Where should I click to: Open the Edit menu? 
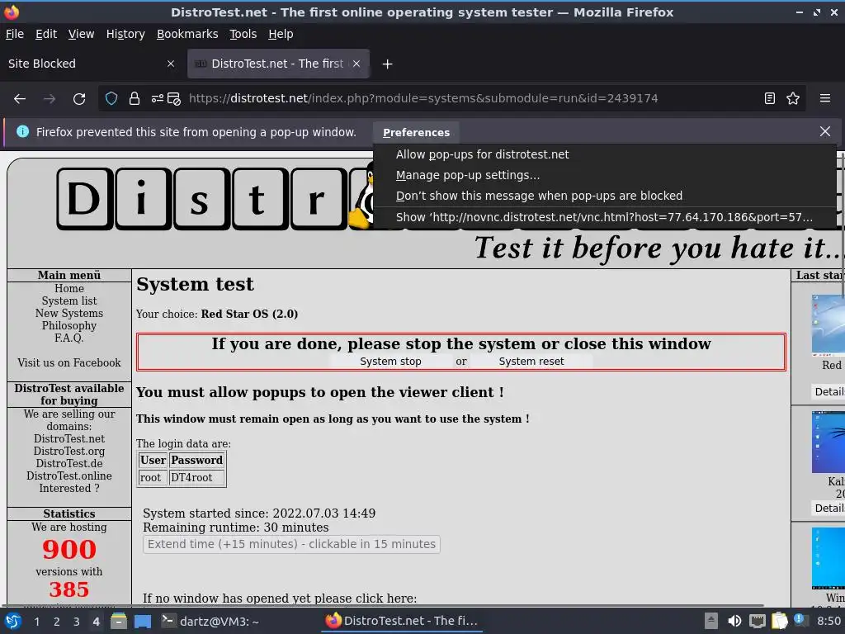[x=46, y=34]
